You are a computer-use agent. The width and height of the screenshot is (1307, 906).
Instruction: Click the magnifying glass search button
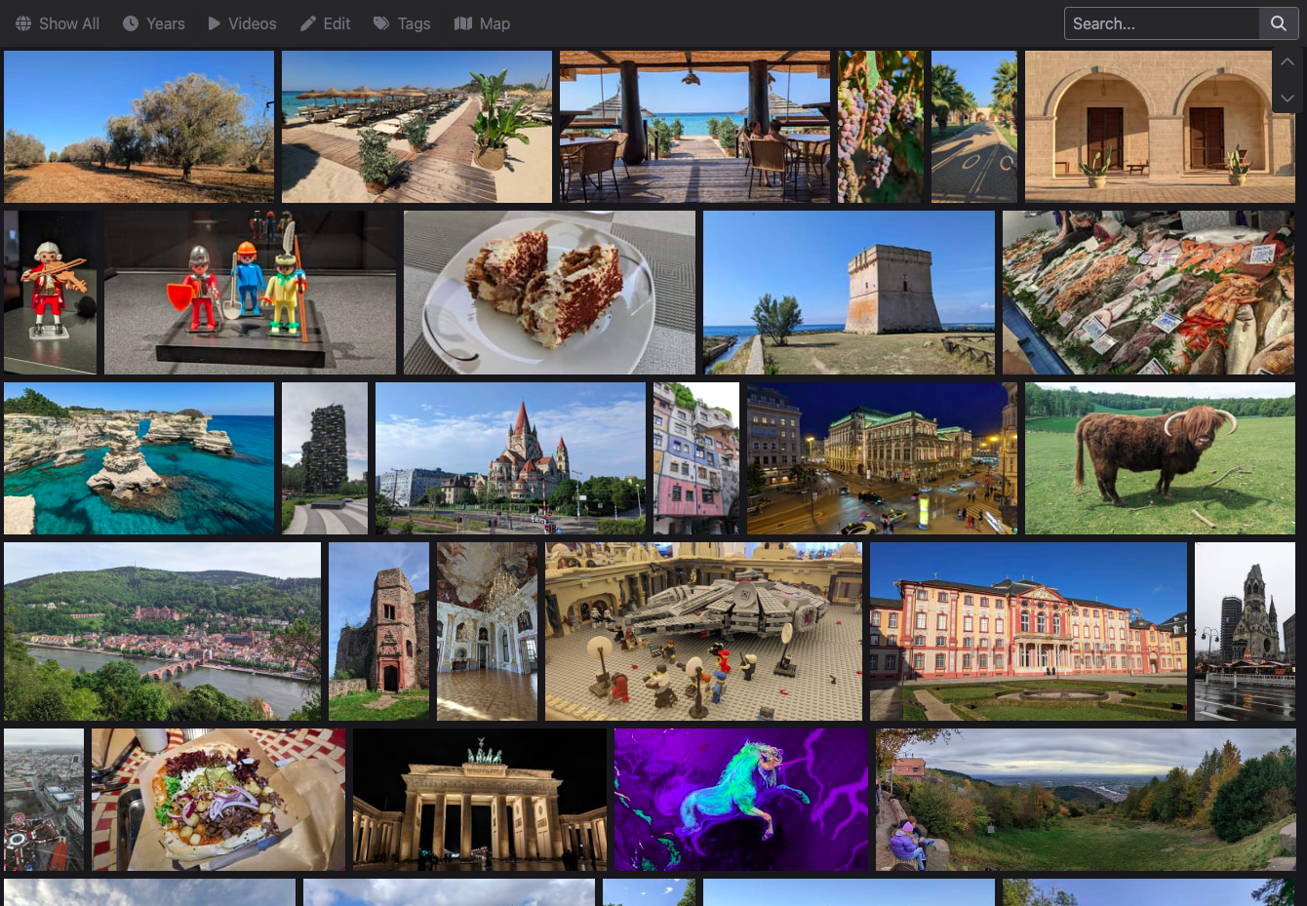[x=1279, y=23]
